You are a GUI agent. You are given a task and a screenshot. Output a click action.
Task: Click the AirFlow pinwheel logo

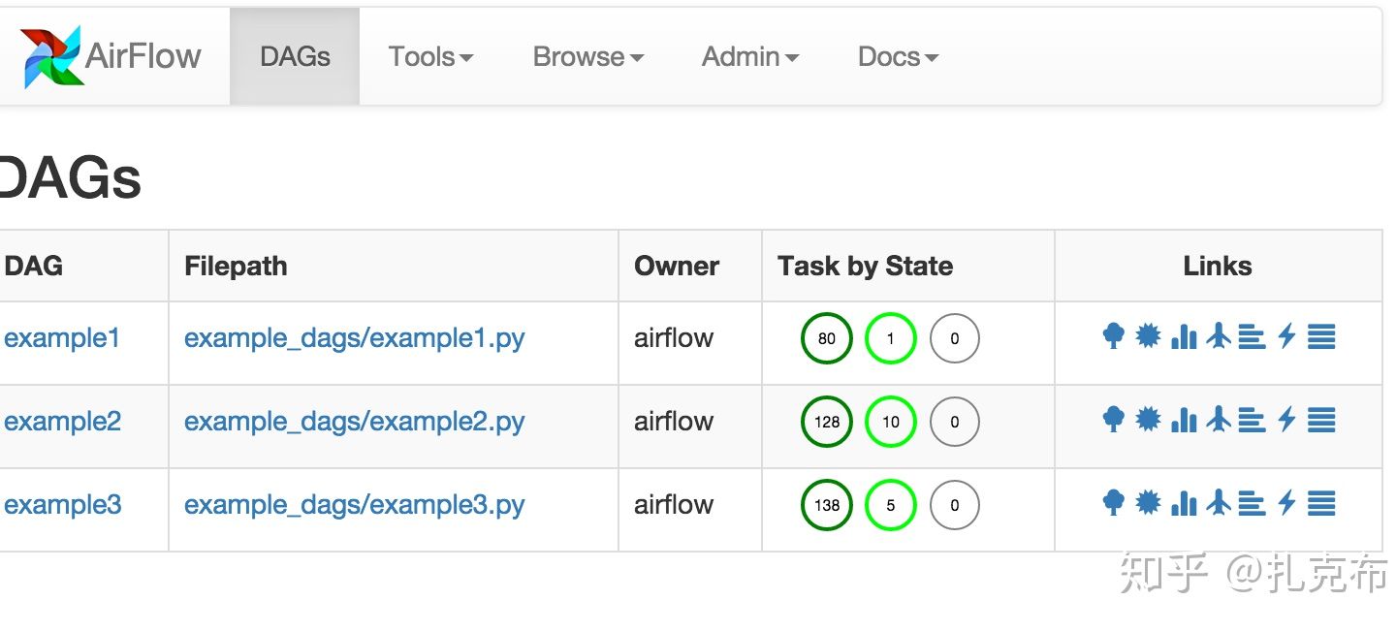(x=51, y=57)
